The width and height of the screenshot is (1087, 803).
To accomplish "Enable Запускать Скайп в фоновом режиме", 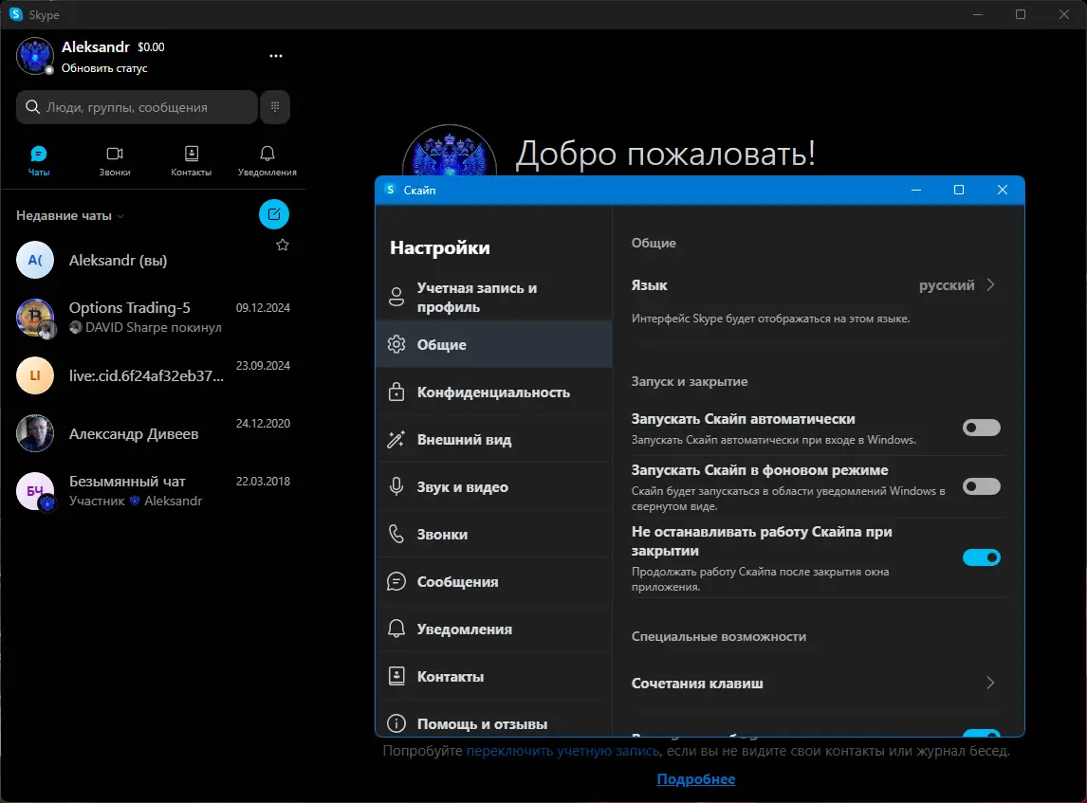I will (x=981, y=486).
